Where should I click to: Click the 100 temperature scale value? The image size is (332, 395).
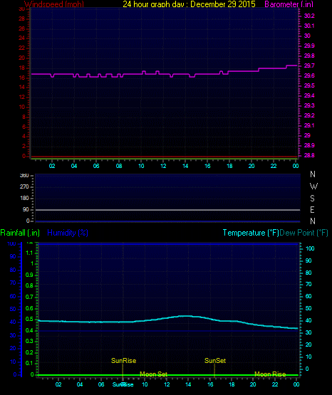[310, 248]
